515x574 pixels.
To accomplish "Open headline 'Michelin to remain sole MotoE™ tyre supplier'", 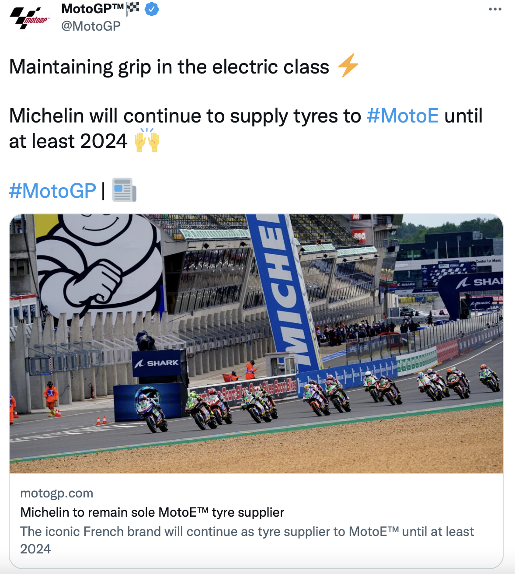I will 152,512.
